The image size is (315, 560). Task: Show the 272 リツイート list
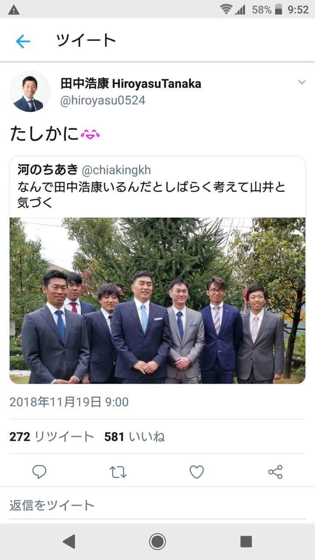point(52,437)
